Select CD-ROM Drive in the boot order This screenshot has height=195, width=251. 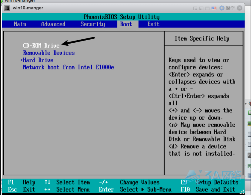[x=41, y=46]
